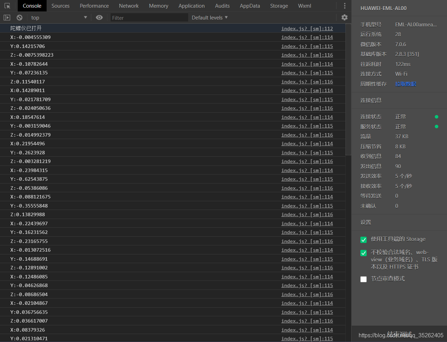447x342 pixels.
Task: Click the 流量 value 37 KB
Action: pyautogui.click(x=402, y=136)
